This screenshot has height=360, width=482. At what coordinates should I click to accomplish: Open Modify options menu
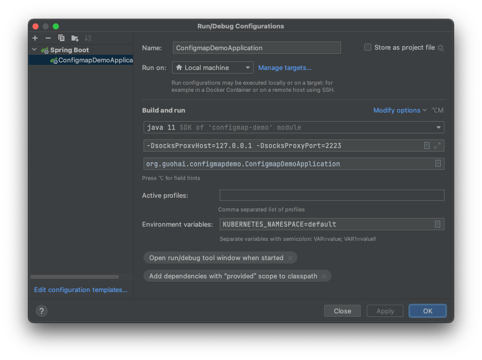coord(400,110)
